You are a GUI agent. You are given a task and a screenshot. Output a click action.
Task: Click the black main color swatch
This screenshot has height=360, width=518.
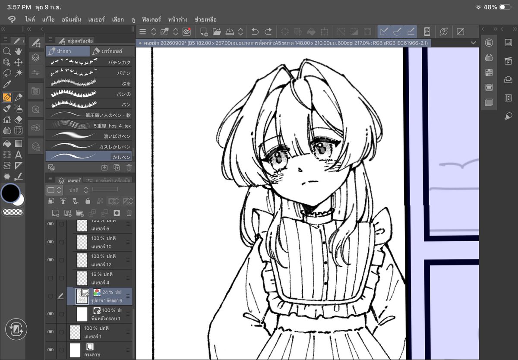[10, 193]
